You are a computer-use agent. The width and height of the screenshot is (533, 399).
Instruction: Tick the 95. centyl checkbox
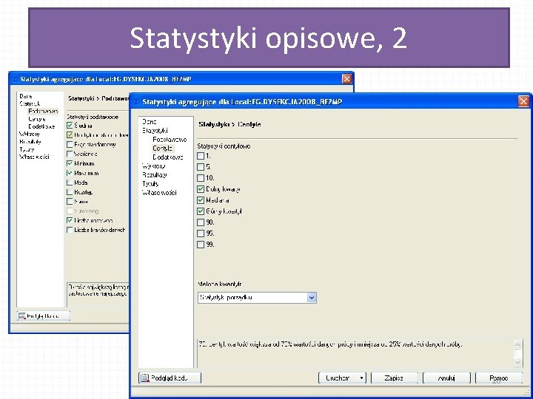[201, 233]
